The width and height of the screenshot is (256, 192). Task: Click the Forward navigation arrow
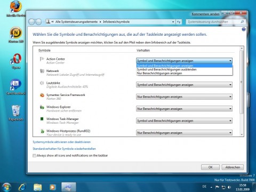(x=38, y=22)
